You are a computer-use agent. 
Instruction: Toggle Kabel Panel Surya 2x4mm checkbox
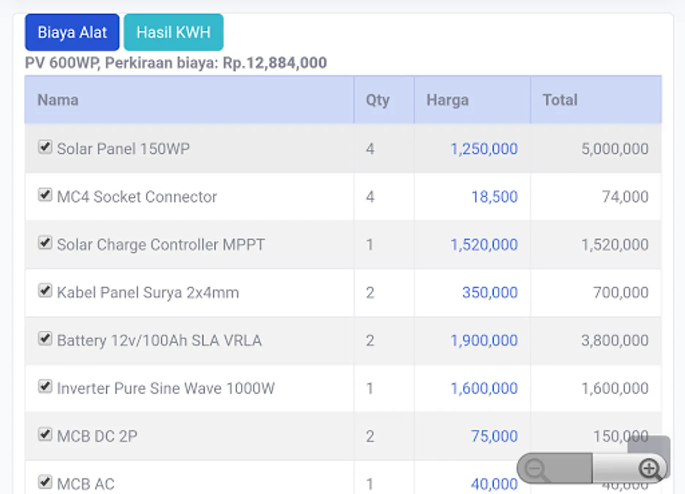tap(45, 291)
